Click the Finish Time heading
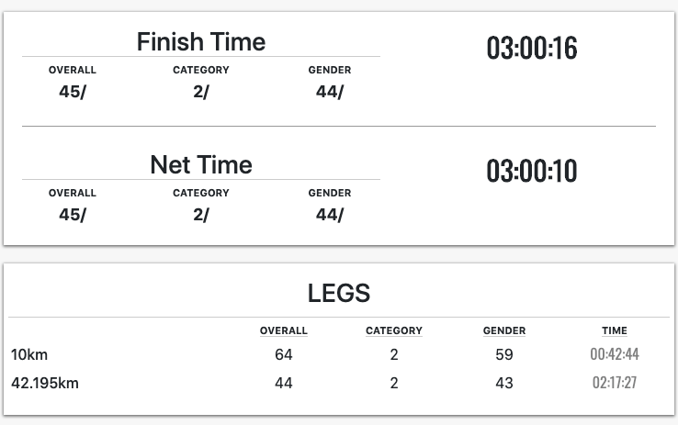 click(x=201, y=42)
